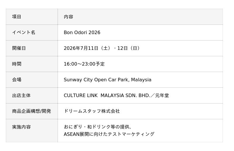Click the 16:00〜23:00予定 time text
The height and width of the screenshot is (151, 234).
pyautogui.click(x=84, y=64)
